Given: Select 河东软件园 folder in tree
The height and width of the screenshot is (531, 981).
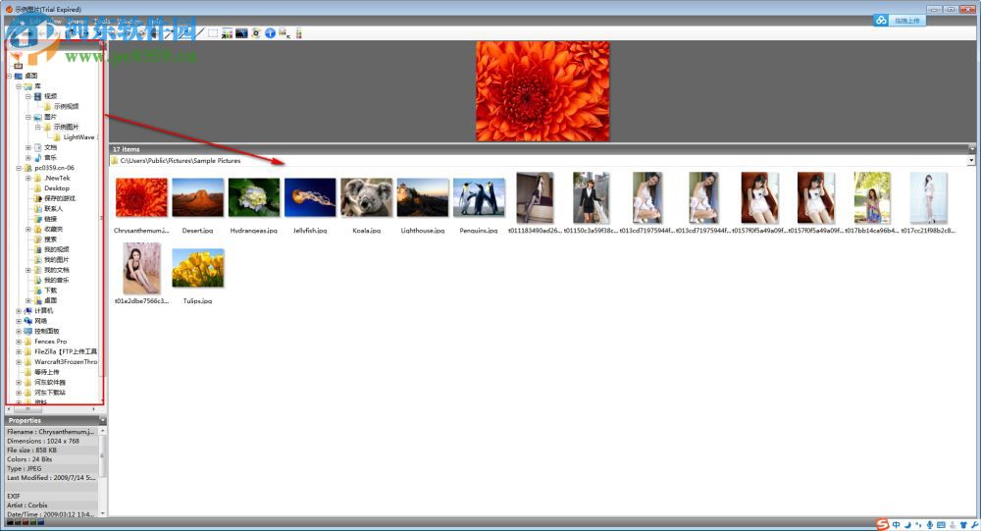Looking at the screenshot, I should point(50,383).
